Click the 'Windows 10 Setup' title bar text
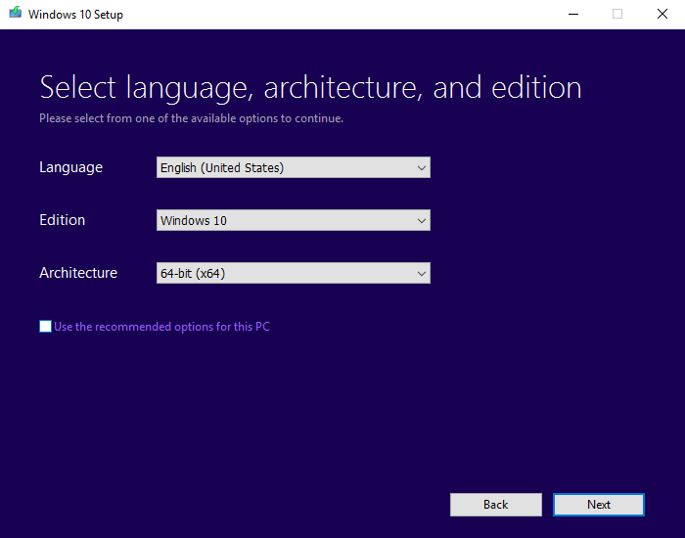The width and height of the screenshot is (685, 538). 75,15
